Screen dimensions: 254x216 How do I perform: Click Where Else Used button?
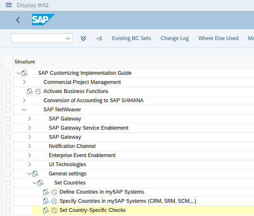pos(218,38)
